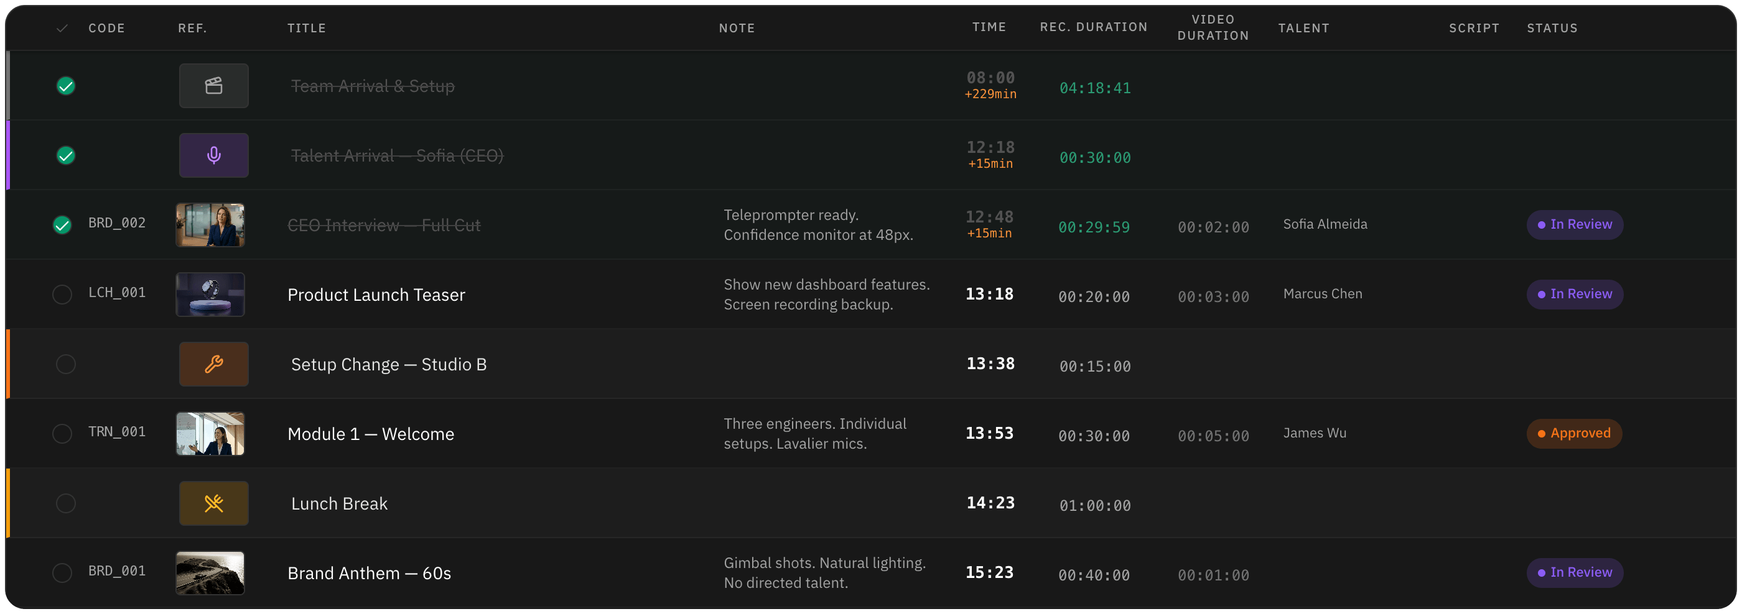This screenshot has width=1742, height=614.
Task: Open the Brand Anthem — 60s thumbnail
Action: [x=210, y=573]
